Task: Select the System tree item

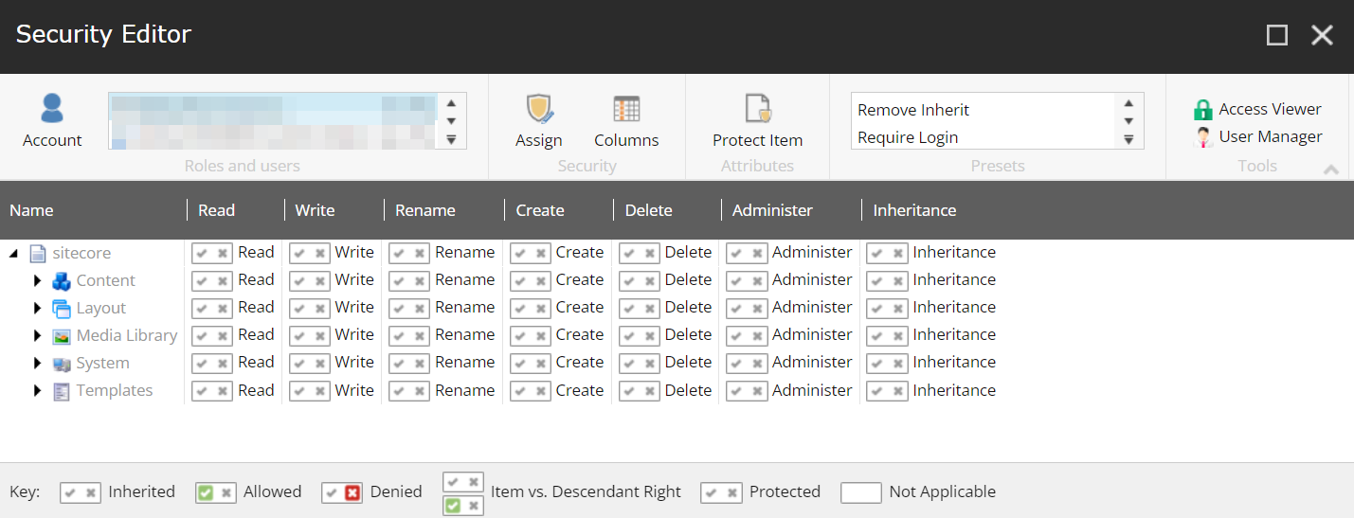Action: point(103,363)
